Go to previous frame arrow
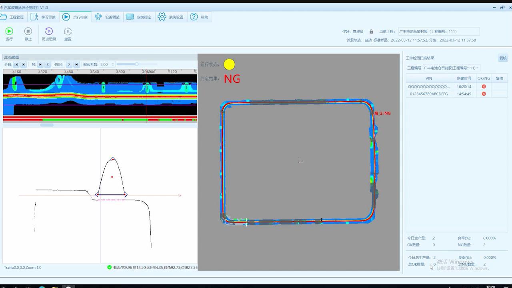The image size is (512, 288). coord(48,64)
